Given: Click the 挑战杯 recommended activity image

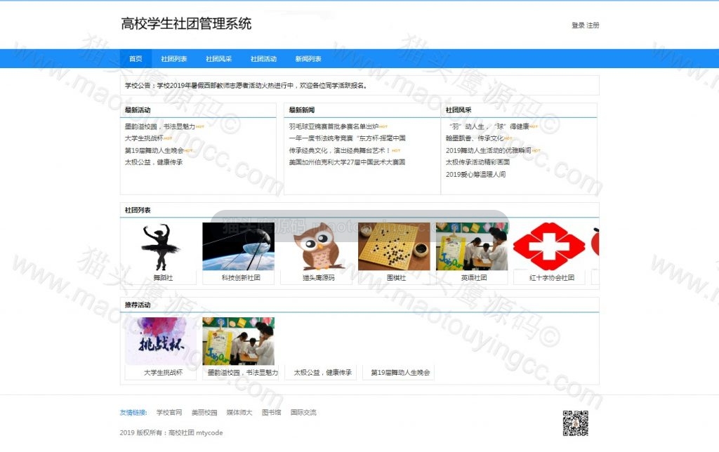Looking at the screenshot, I should 161,341.
